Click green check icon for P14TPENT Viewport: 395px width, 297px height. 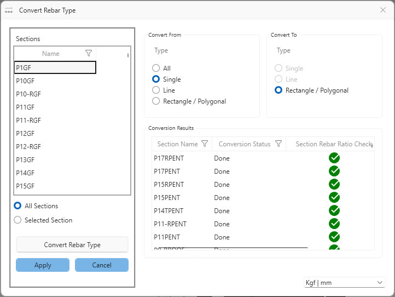pyautogui.click(x=334, y=210)
